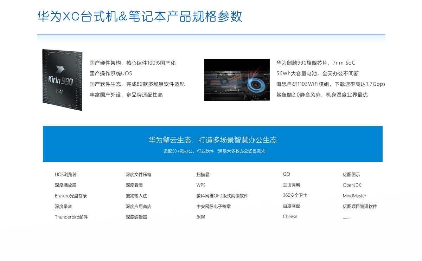Click the MindMaster entry

pos(354,196)
